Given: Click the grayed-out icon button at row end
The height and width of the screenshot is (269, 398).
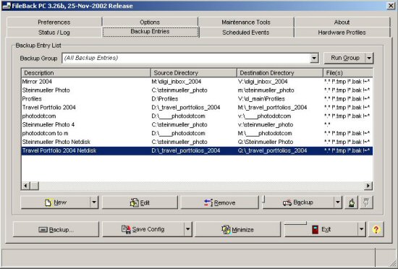Looking at the screenshot, I should coord(366,202).
